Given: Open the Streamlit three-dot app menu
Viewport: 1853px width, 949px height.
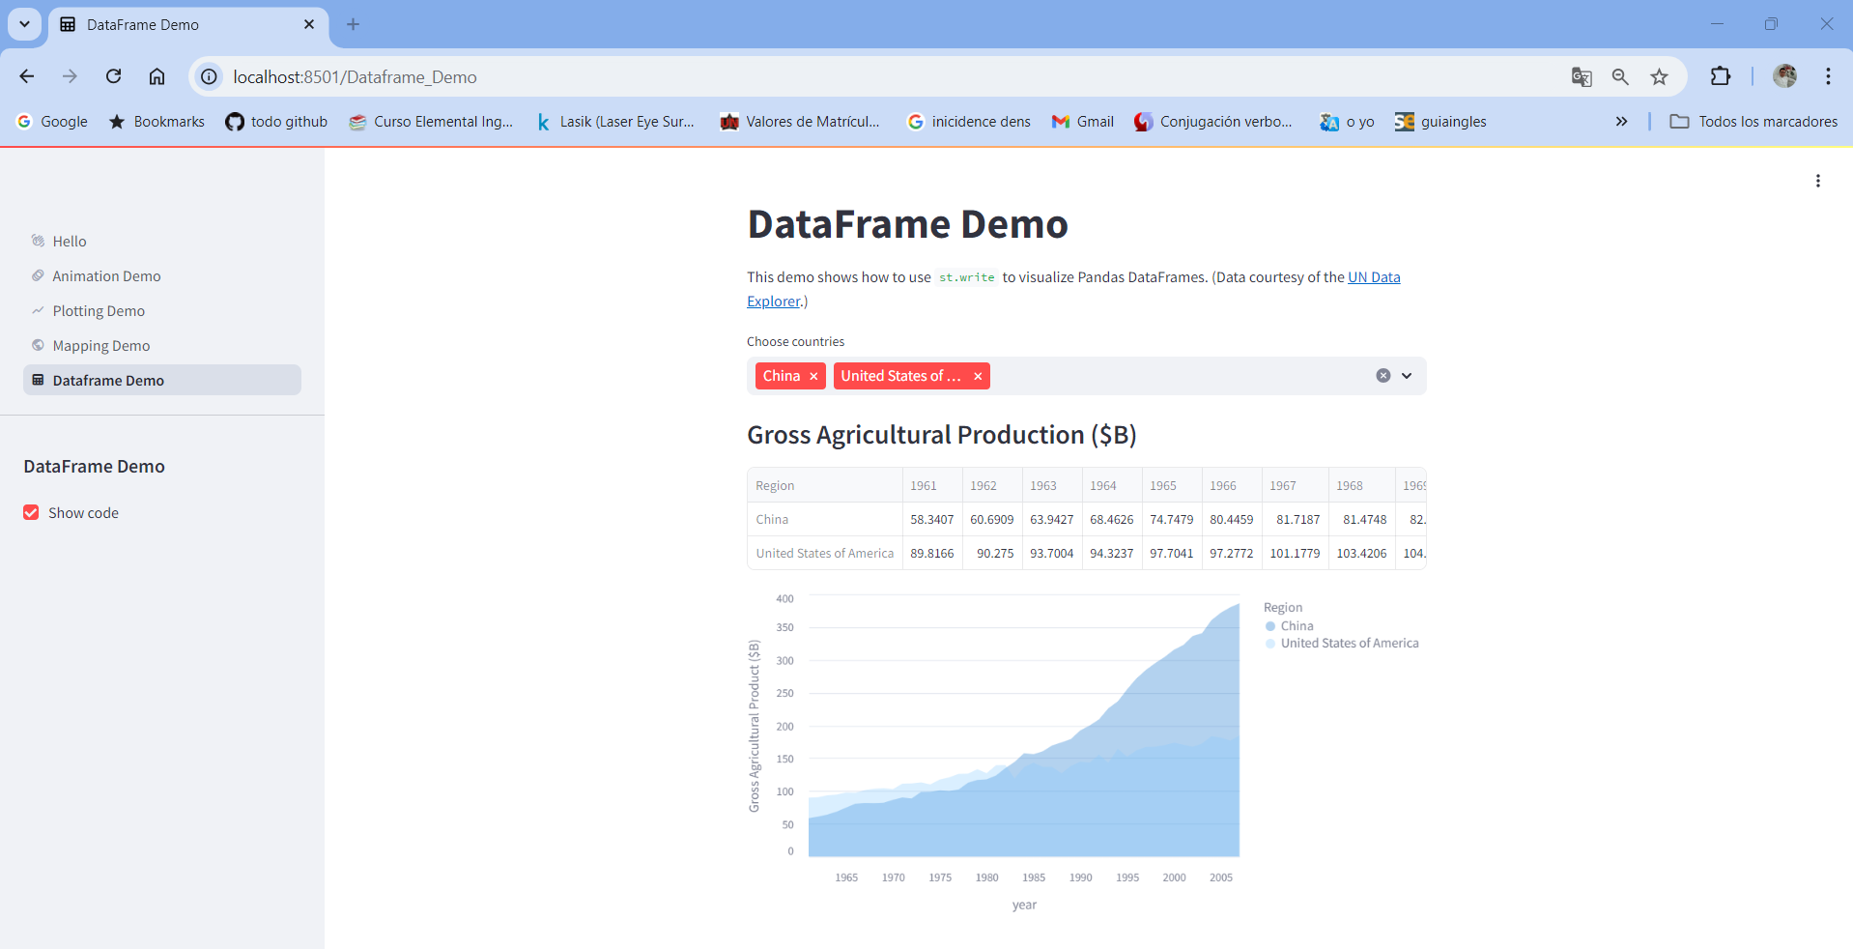Looking at the screenshot, I should pos(1817,181).
